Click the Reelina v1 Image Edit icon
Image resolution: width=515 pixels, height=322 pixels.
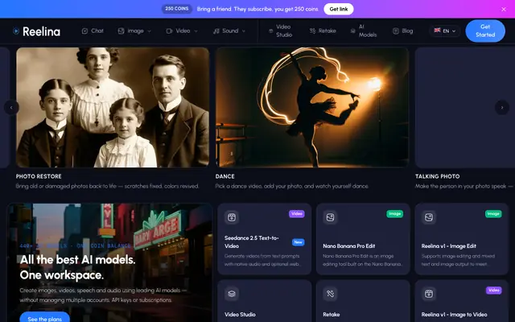click(x=429, y=217)
